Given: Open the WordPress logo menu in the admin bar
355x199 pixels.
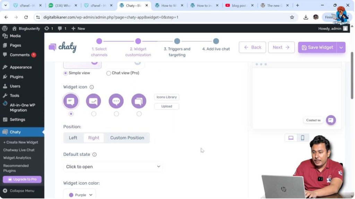Looking at the screenshot, I should click(x=5, y=28).
